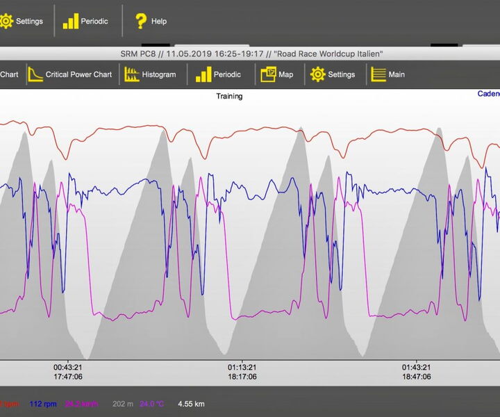Open the Critical Power Chart view
Screen dimensions: 500x417
click(69, 74)
